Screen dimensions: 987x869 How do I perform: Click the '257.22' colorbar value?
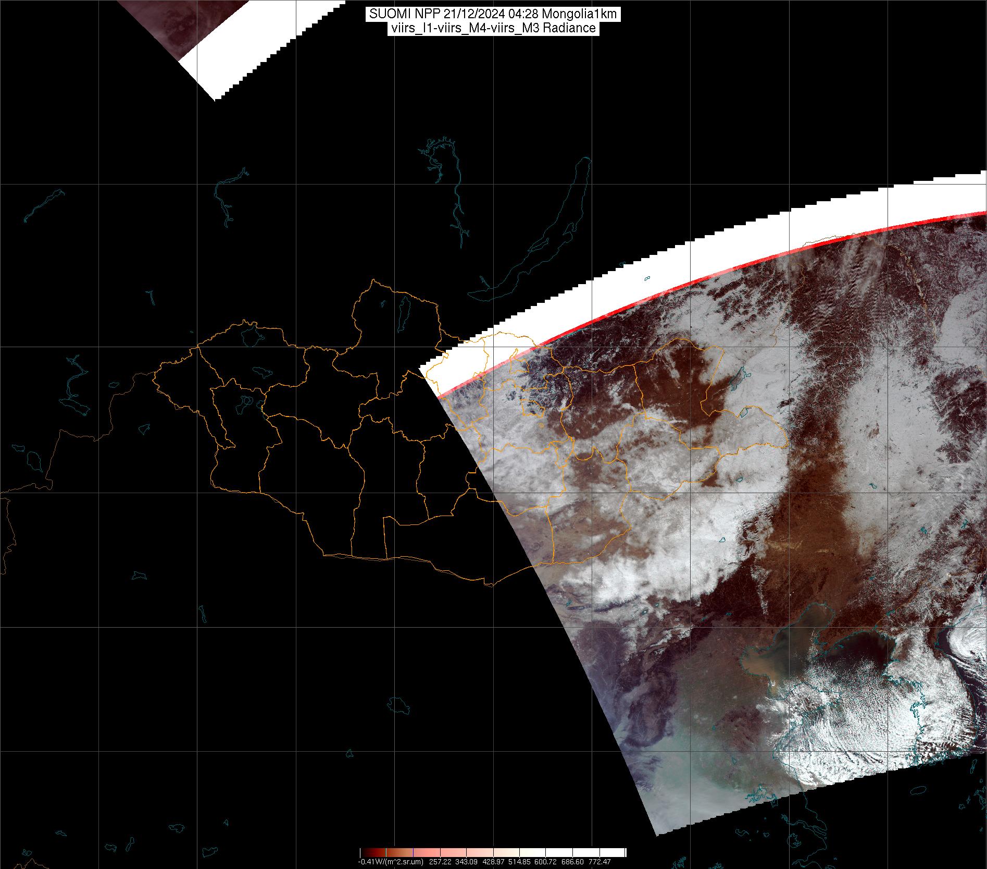pyautogui.click(x=440, y=862)
